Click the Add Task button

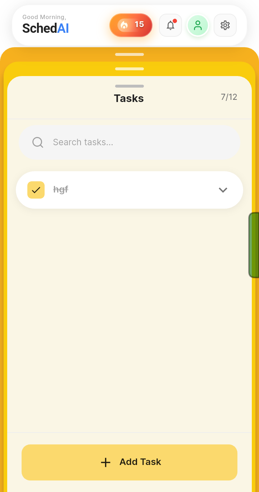click(x=129, y=462)
